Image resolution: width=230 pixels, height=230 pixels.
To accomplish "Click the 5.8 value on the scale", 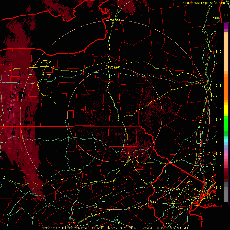I will [x=218, y=86].
